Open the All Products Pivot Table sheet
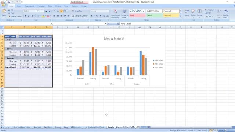 (x=95, y=127)
